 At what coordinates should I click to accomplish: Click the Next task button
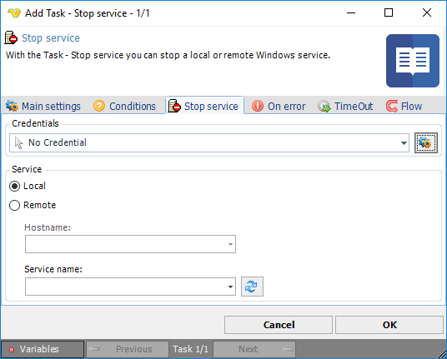point(254,349)
